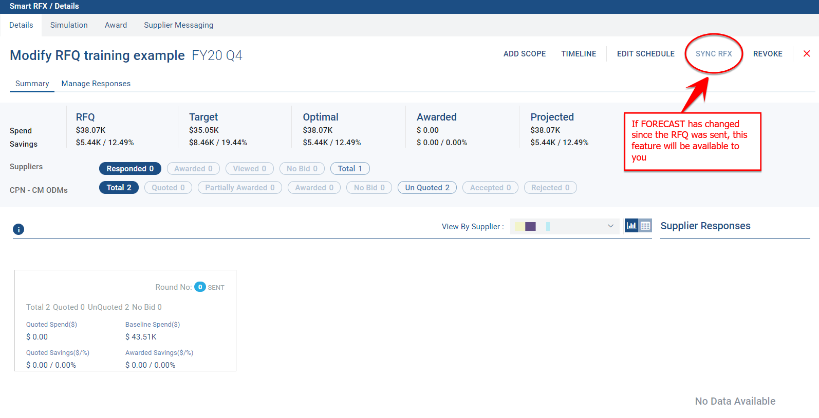This screenshot has width=819, height=418.
Task: Go to Supplier Messaging tab
Action: [178, 25]
